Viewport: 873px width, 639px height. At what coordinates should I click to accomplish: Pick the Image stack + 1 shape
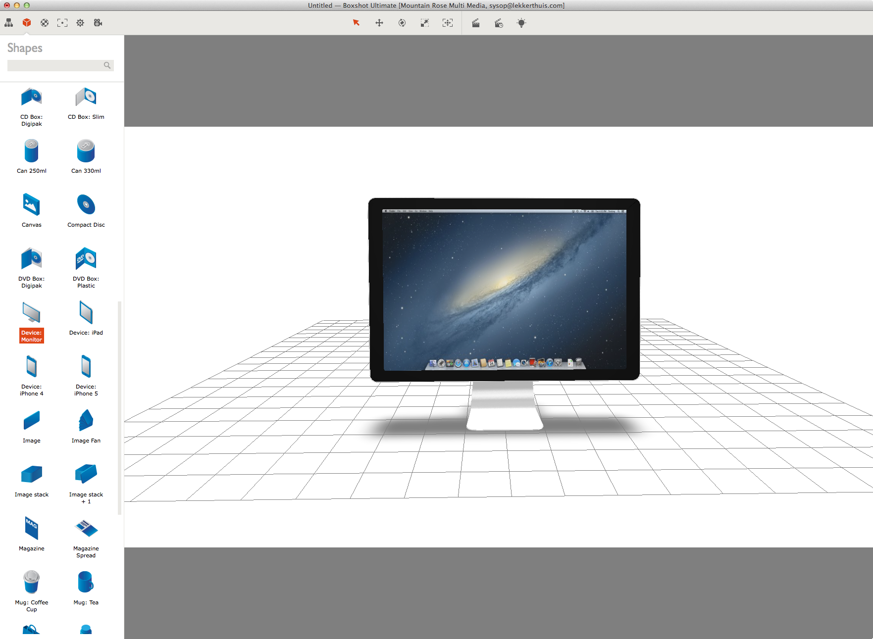[x=86, y=484]
